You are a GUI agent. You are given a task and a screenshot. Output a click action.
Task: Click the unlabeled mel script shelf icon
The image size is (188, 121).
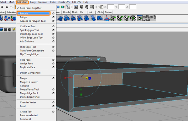click(153, 19)
